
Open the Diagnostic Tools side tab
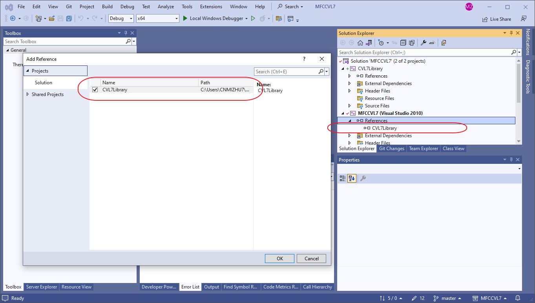[528, 77]
